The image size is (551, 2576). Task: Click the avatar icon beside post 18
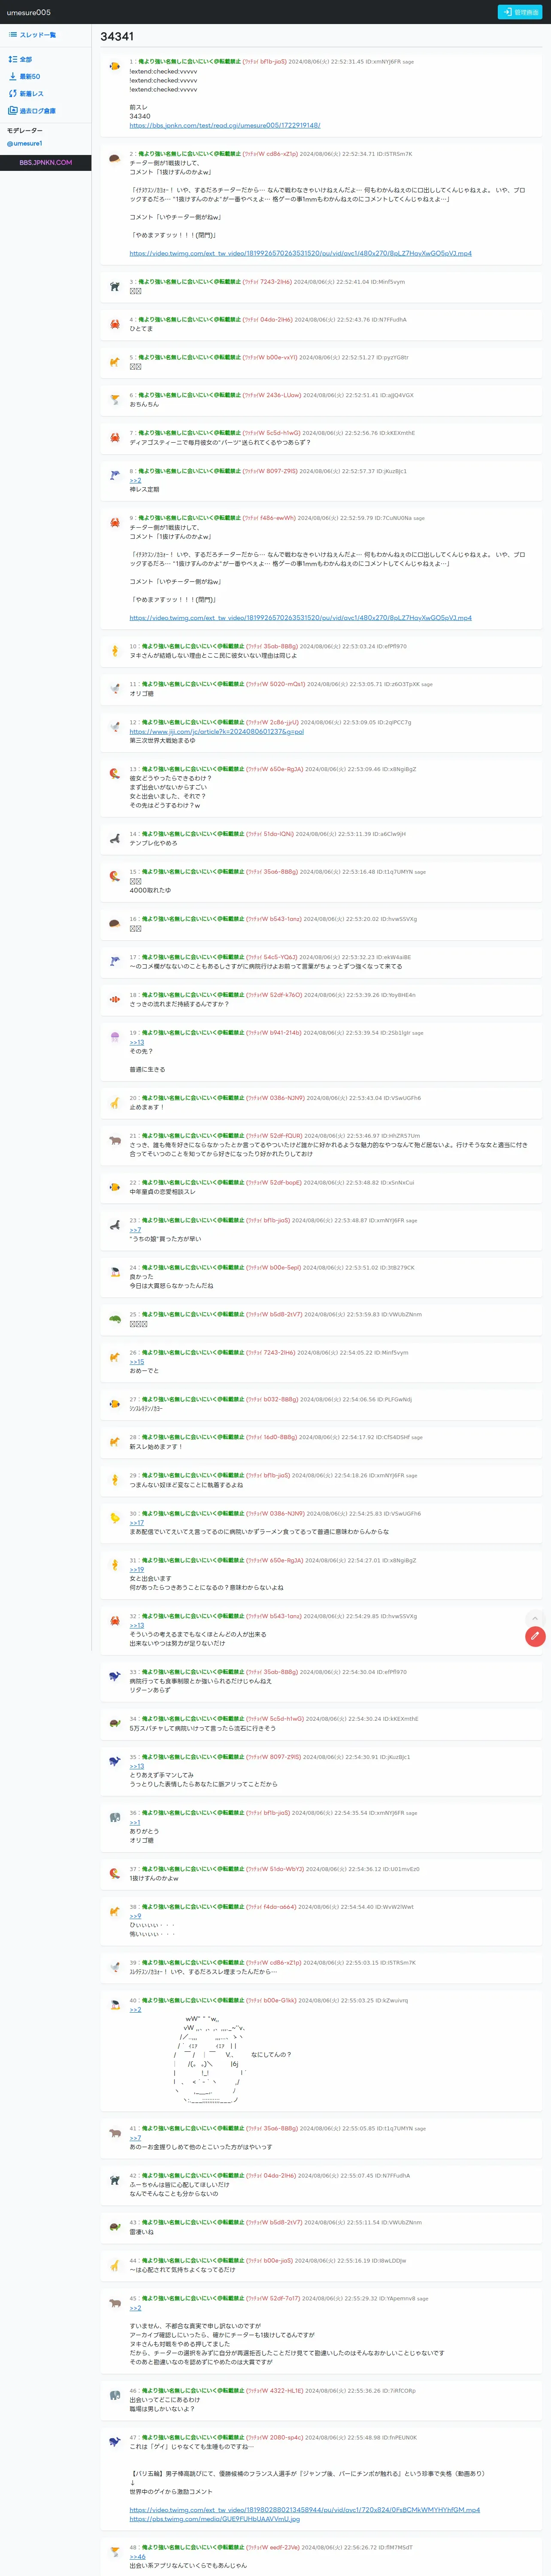click(115, 1000)
